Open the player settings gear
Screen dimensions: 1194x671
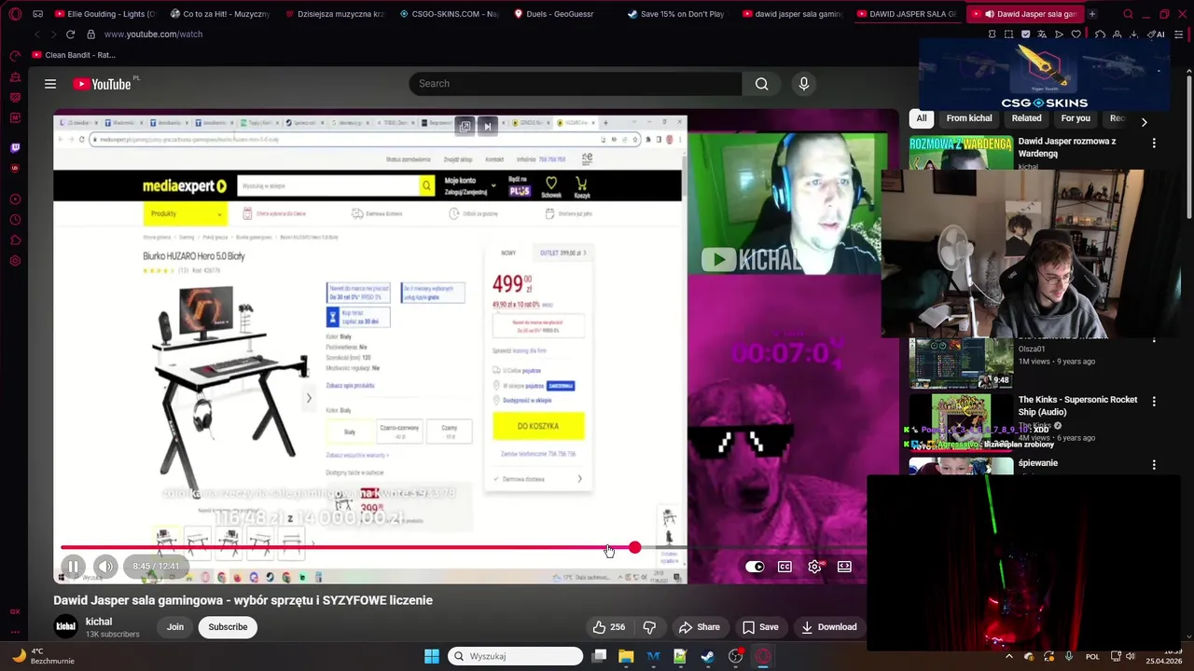click(x=815, y=567)
